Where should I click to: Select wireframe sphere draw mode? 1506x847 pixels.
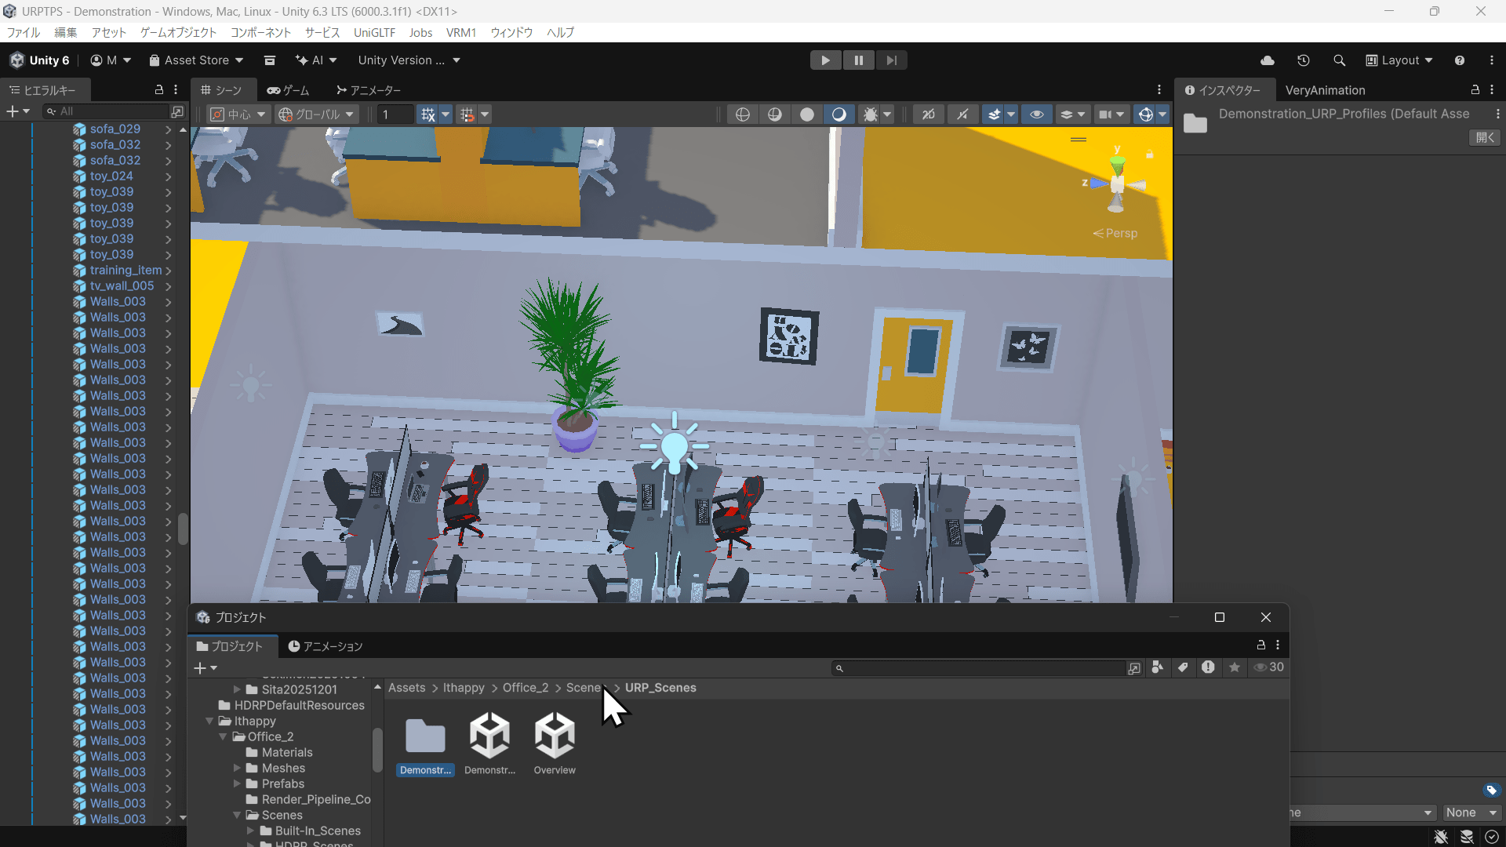point(743,115)
